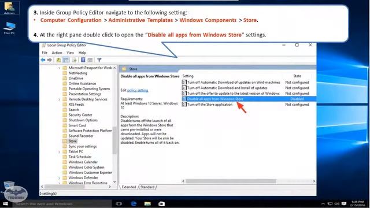Open the Action Center notification icon
370x208 pixels.
(x=344, y=204)
